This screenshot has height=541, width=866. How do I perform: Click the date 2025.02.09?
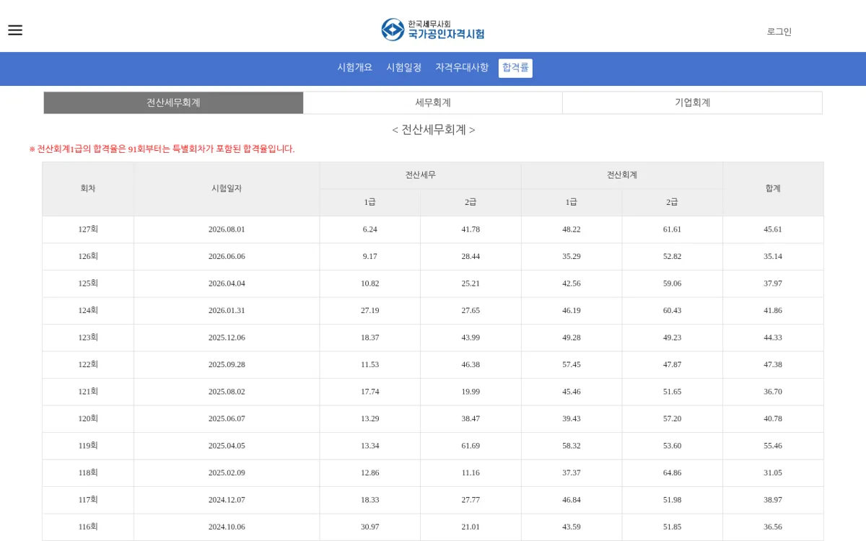pos(227,472)
